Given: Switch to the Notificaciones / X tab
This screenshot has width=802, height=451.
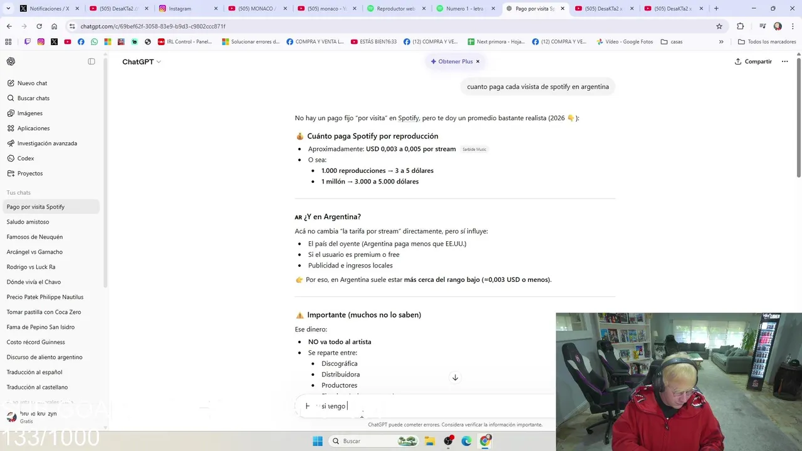Looking at the screenshot, I should (49, 9).
